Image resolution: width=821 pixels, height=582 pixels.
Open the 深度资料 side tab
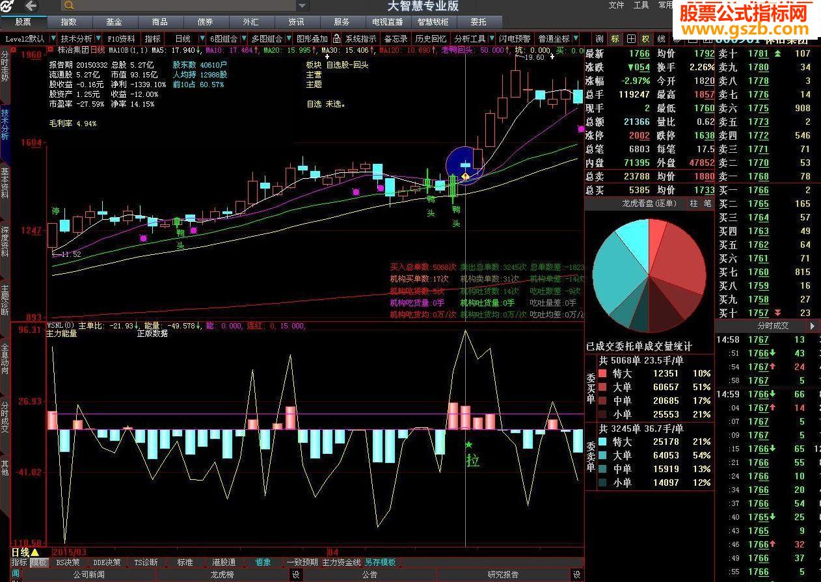(x=5, y=241)
